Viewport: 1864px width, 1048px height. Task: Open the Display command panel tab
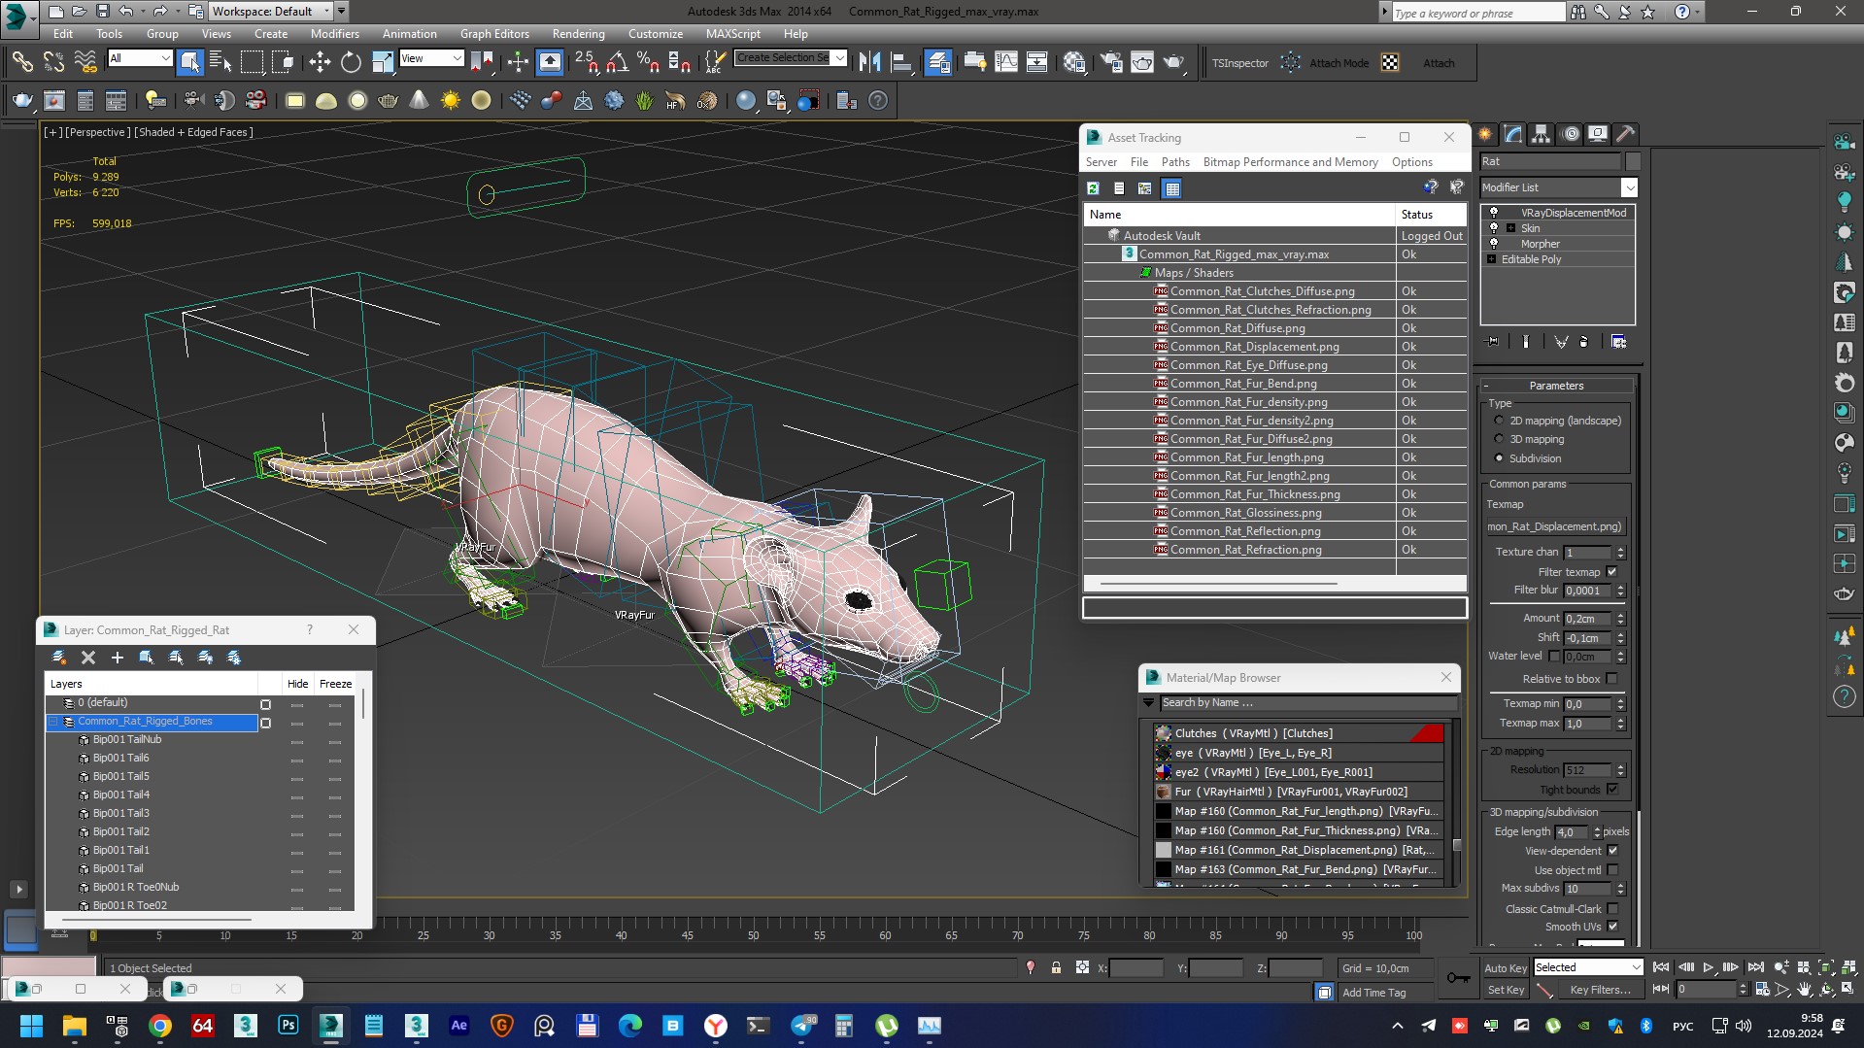[1598, 135]
